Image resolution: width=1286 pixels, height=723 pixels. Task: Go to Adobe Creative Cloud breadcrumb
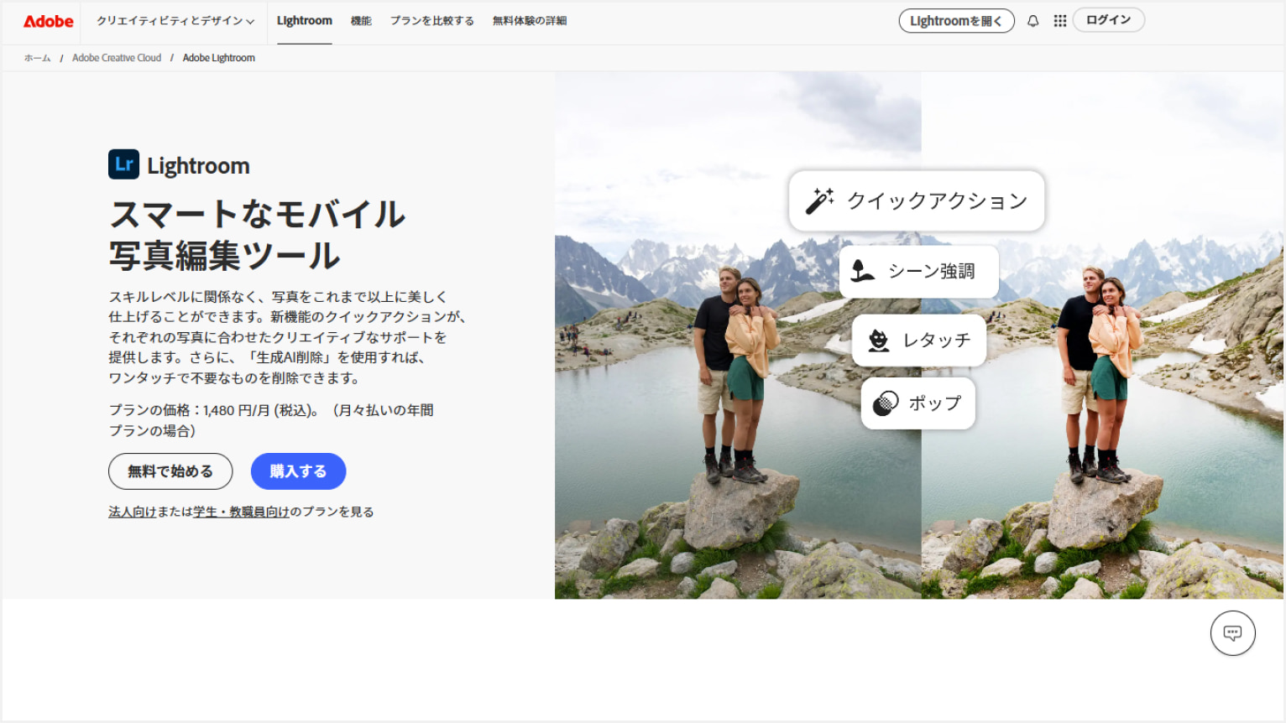click(x=117, y=58)
